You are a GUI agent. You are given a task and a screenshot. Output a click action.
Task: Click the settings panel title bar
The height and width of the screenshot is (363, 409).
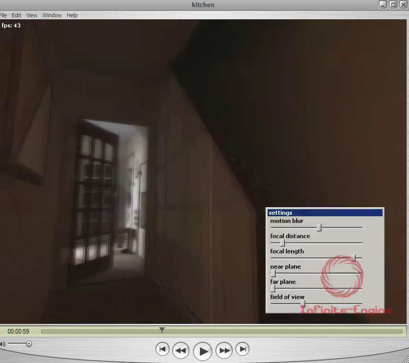(325, 213)
